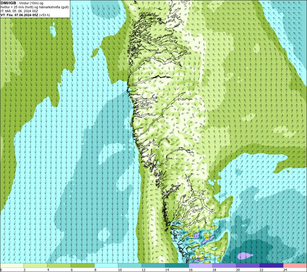Click the scale number 8
Image resolution: width=307 pixels, height=272 pixels.
[95, 270]
